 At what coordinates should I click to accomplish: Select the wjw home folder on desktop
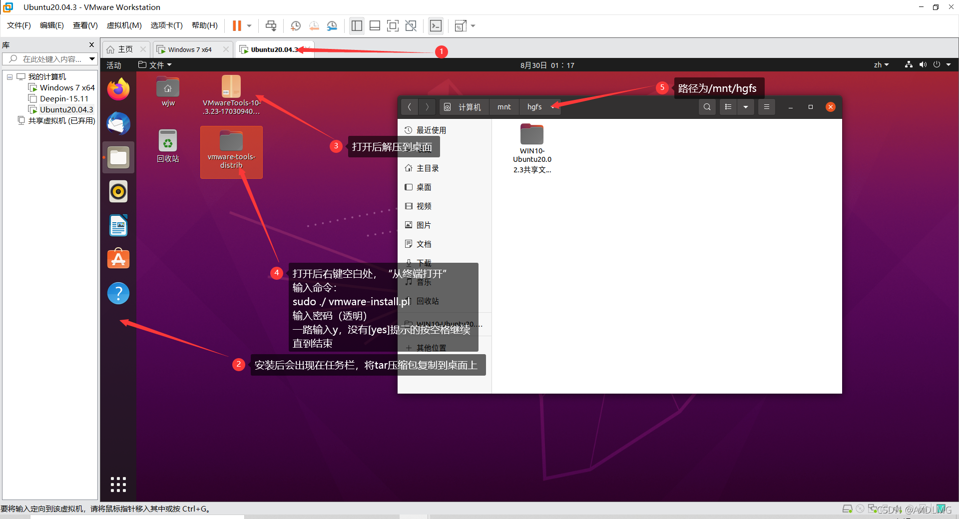click(x=168, y=92)
